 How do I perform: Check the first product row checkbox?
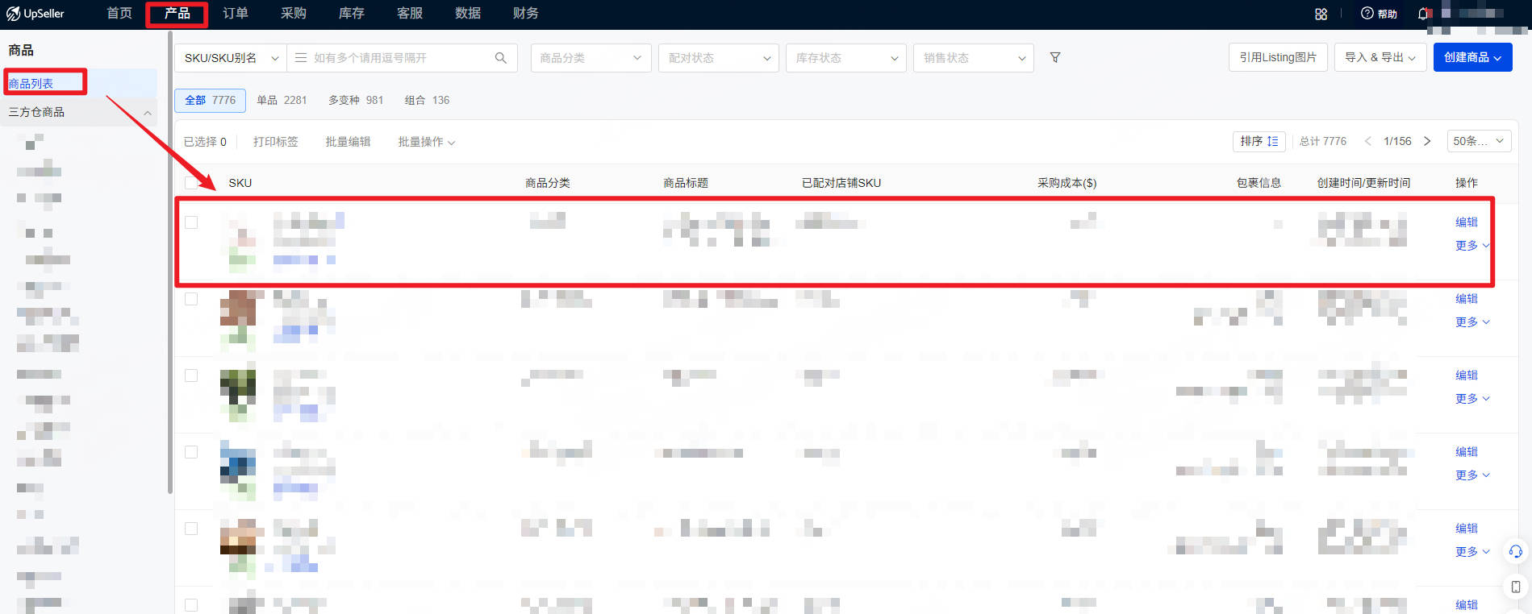(x=191, y=222)
